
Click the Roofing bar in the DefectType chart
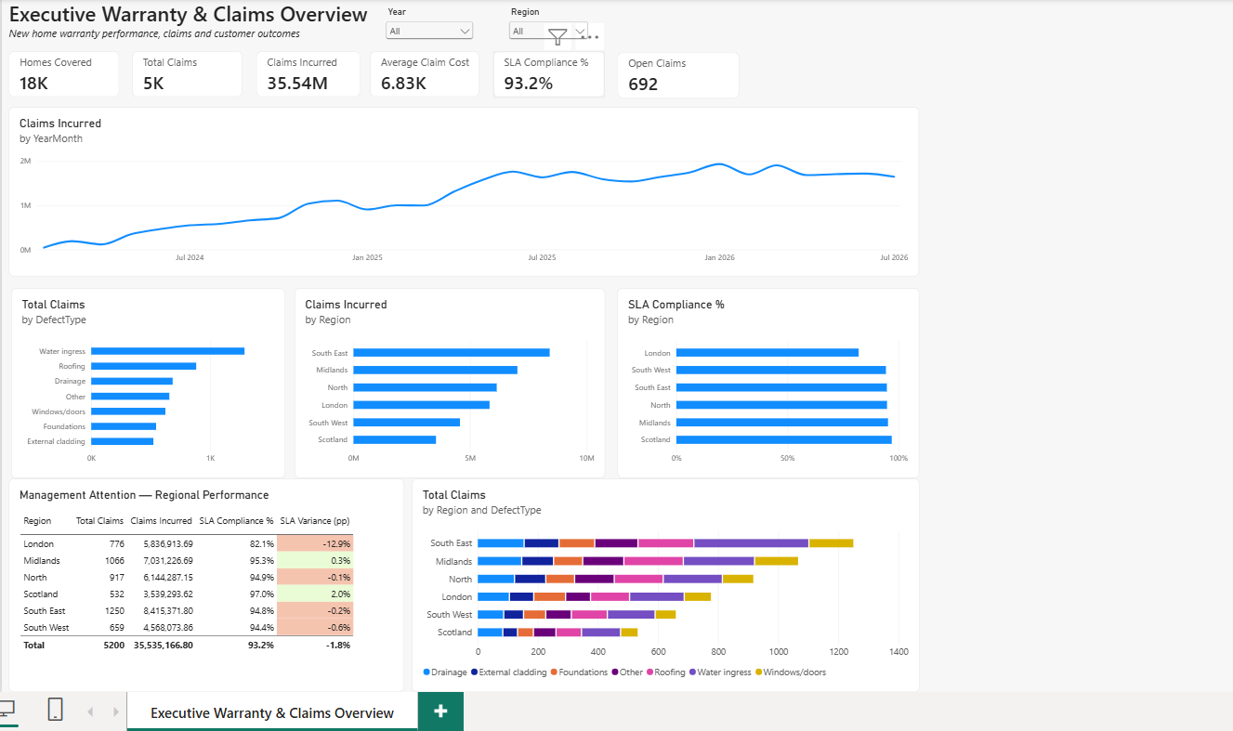pos(143,366)
